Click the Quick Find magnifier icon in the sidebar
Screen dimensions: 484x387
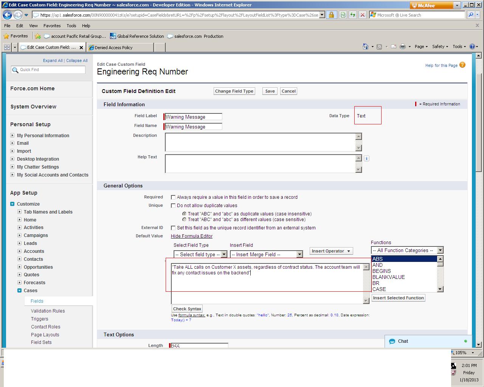[15, 70]
